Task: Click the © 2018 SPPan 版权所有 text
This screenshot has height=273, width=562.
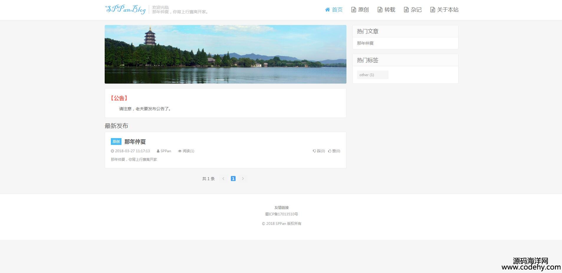Action: (282, 224)
